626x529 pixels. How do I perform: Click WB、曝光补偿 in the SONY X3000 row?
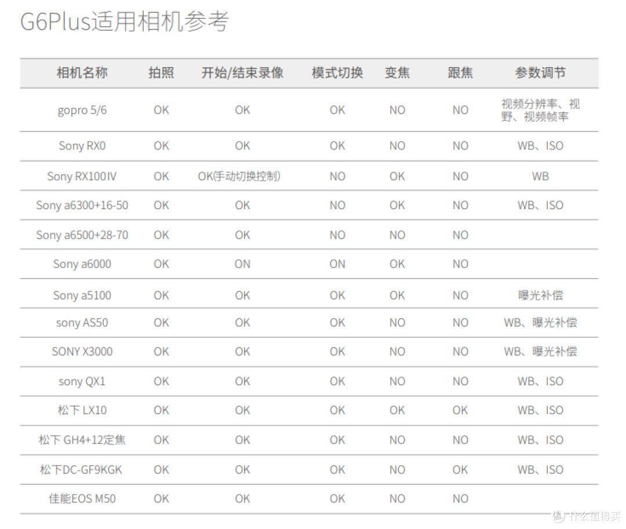[540, 352]
